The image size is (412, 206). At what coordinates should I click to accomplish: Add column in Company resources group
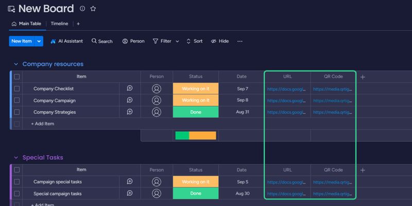coord(363,77)
